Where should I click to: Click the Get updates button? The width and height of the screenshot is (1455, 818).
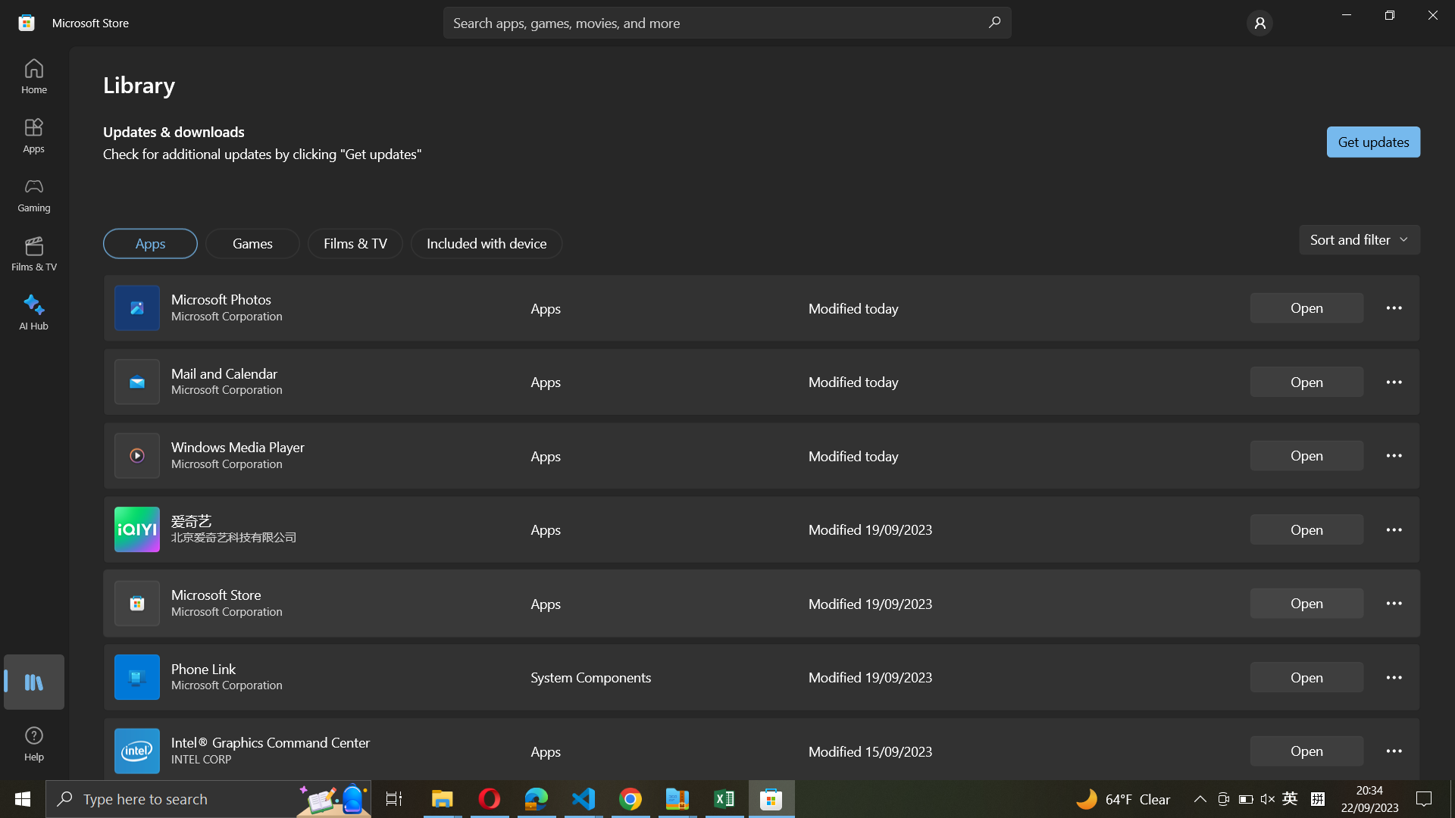point(1372,142)
